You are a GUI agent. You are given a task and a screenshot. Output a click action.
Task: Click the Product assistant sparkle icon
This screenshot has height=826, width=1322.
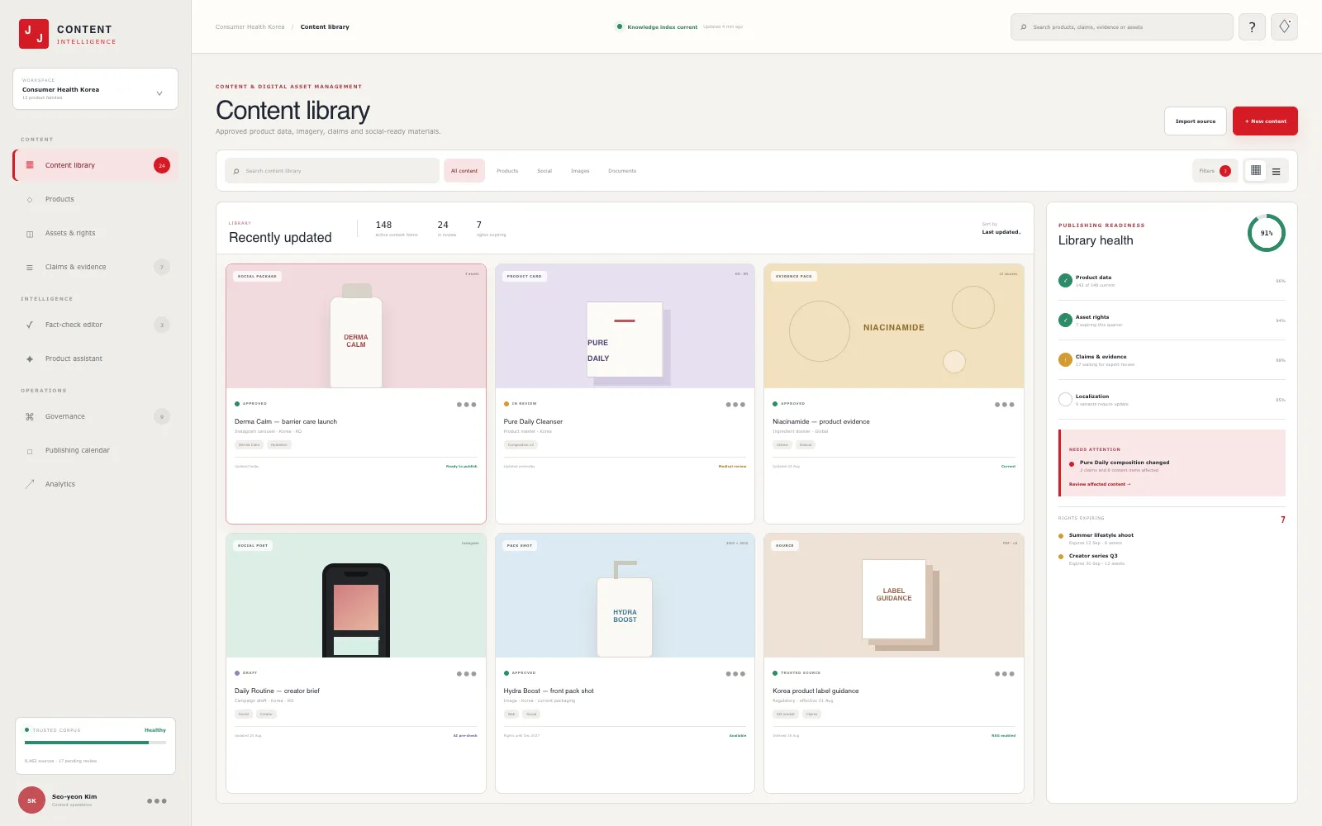tap(30, 359)
